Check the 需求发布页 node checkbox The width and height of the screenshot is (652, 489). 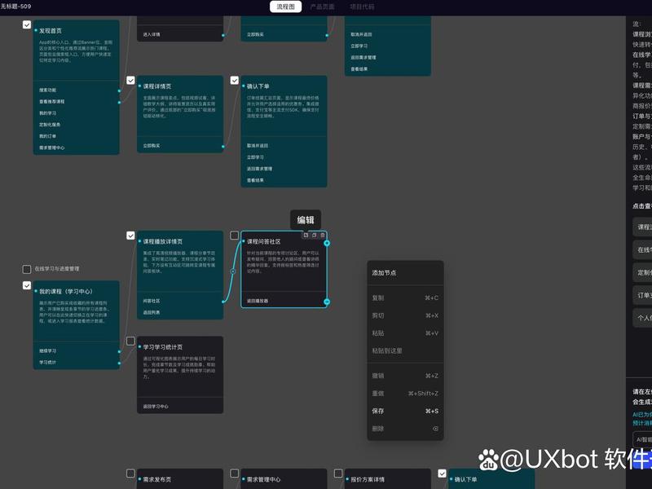pos(130,474)
